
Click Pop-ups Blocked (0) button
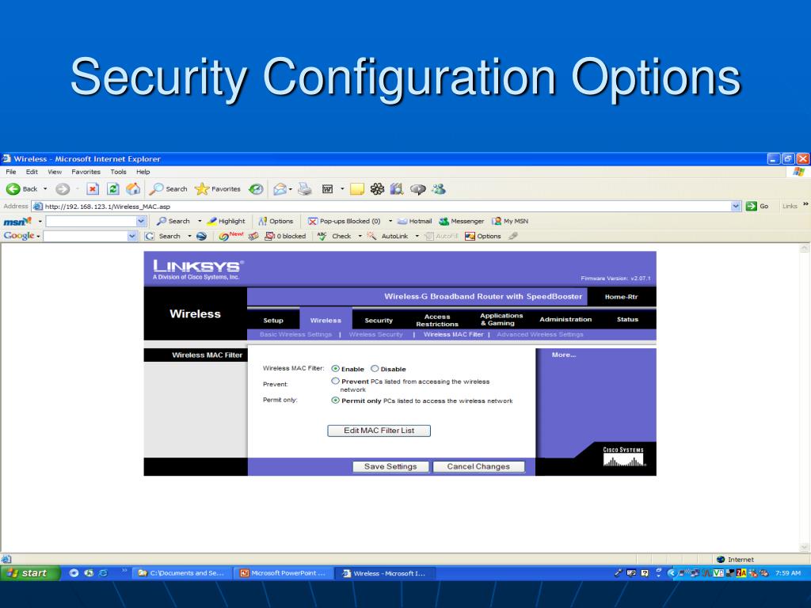pyautogui.click(x=345, y=222)
